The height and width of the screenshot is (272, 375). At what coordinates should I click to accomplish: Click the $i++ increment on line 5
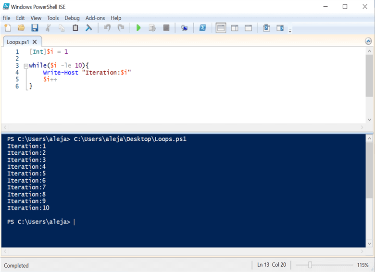pyautogui.click(x=50, y=79)
